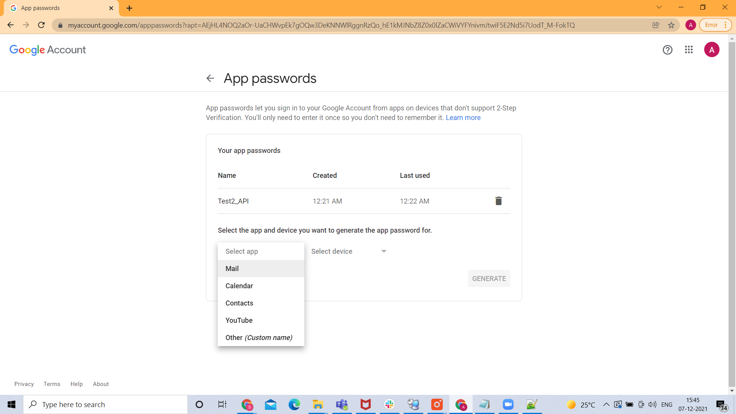Click the Select app dropdown header

261,251
